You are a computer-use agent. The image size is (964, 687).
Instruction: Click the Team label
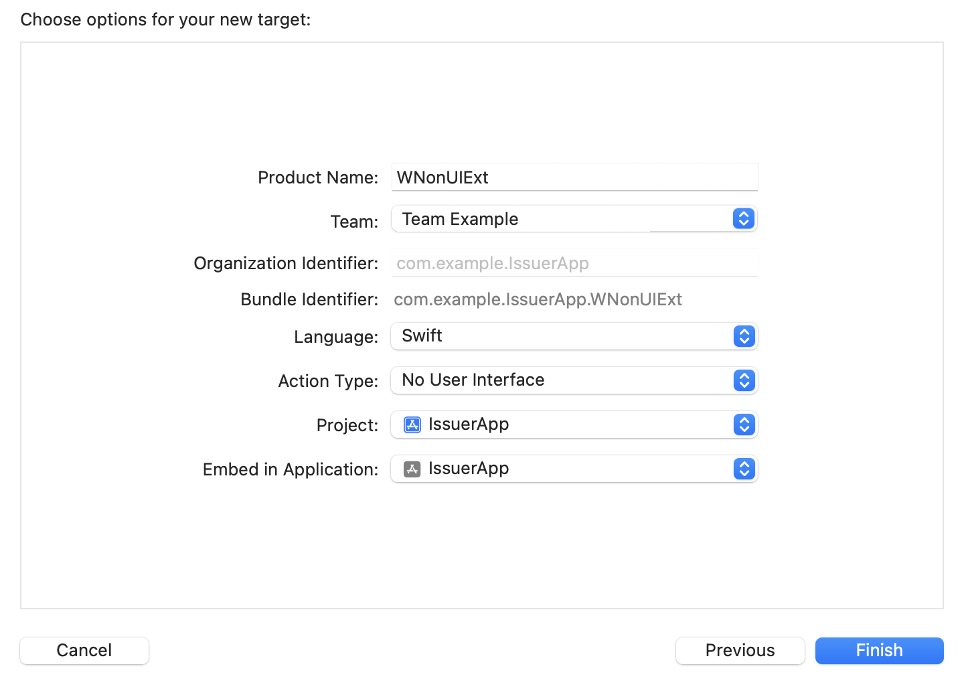coord(354,222)
